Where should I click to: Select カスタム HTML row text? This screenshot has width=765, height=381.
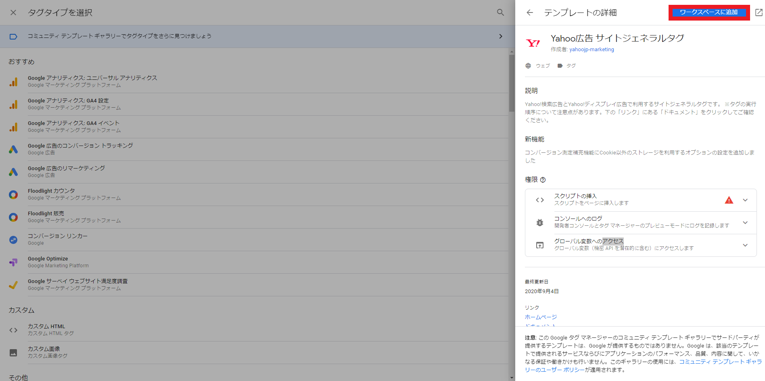tap(46, 327)
